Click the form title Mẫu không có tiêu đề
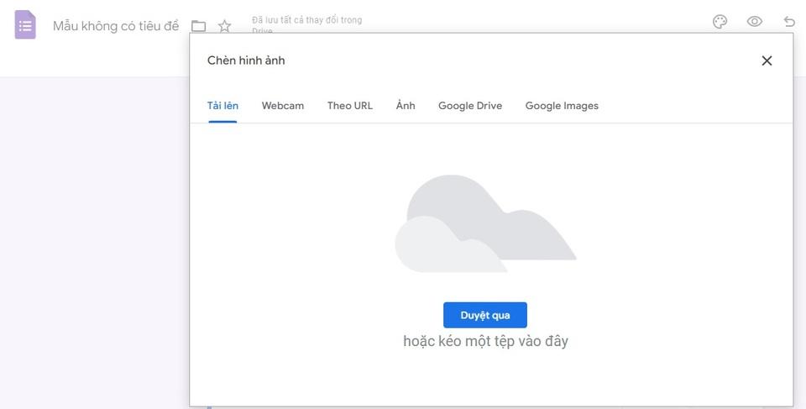This screenshot has width=806, height=409. point(116,26)
